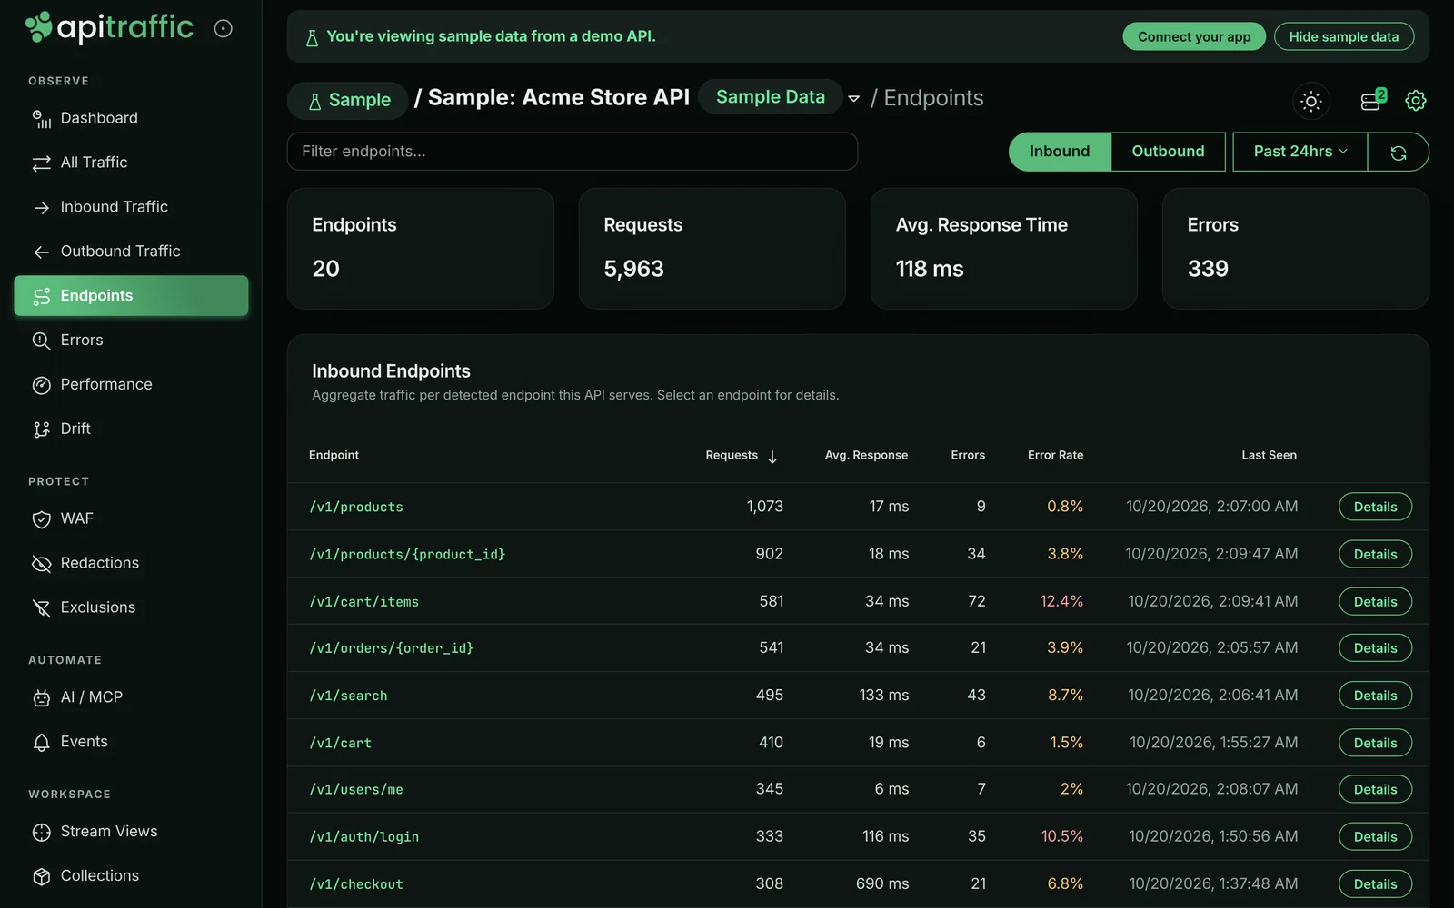Screen dimensions: 1454x908
Task: Click the Sample breadcrumb pill
Action: tap(347, 100)
